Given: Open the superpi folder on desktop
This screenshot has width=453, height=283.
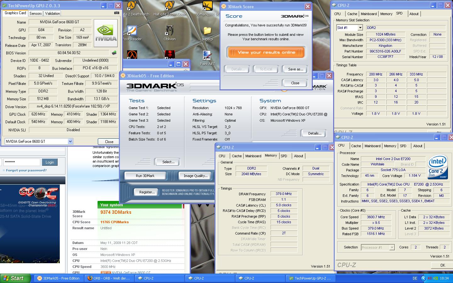Looking at the screenshot, I should click(207, 33).
